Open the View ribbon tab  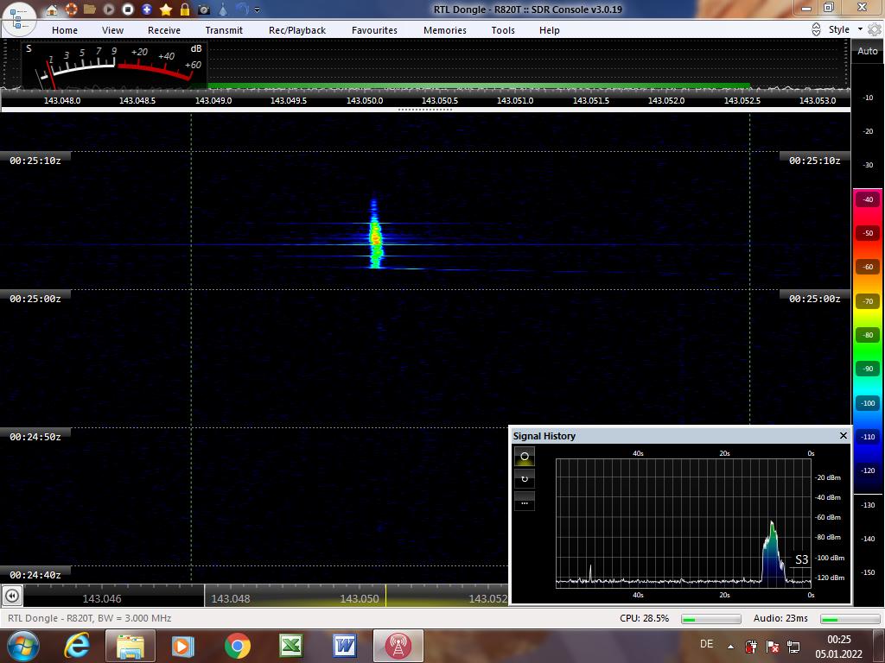[x=112, y=30]
